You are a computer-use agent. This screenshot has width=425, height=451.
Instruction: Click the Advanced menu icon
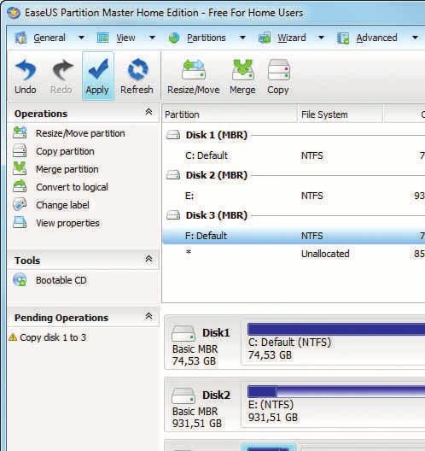pos(343,38)
